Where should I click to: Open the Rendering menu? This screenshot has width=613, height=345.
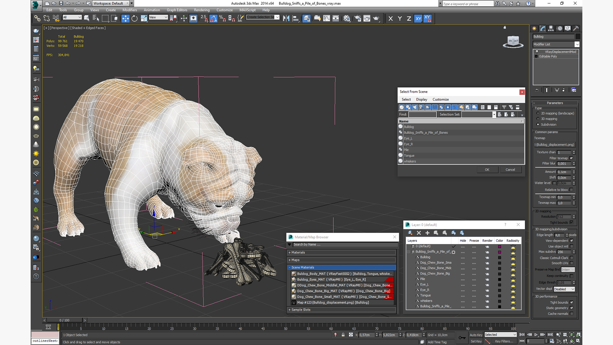[202, 10]
